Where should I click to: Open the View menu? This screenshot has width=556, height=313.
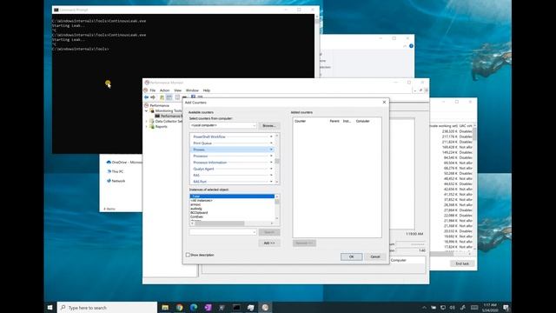click(x=177, y=90)
